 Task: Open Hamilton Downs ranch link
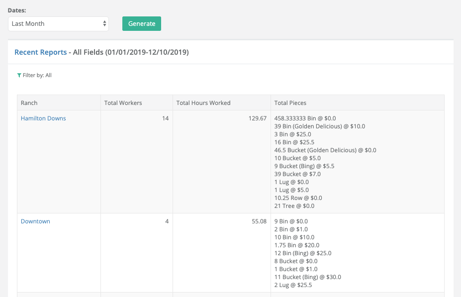[43, 118]
